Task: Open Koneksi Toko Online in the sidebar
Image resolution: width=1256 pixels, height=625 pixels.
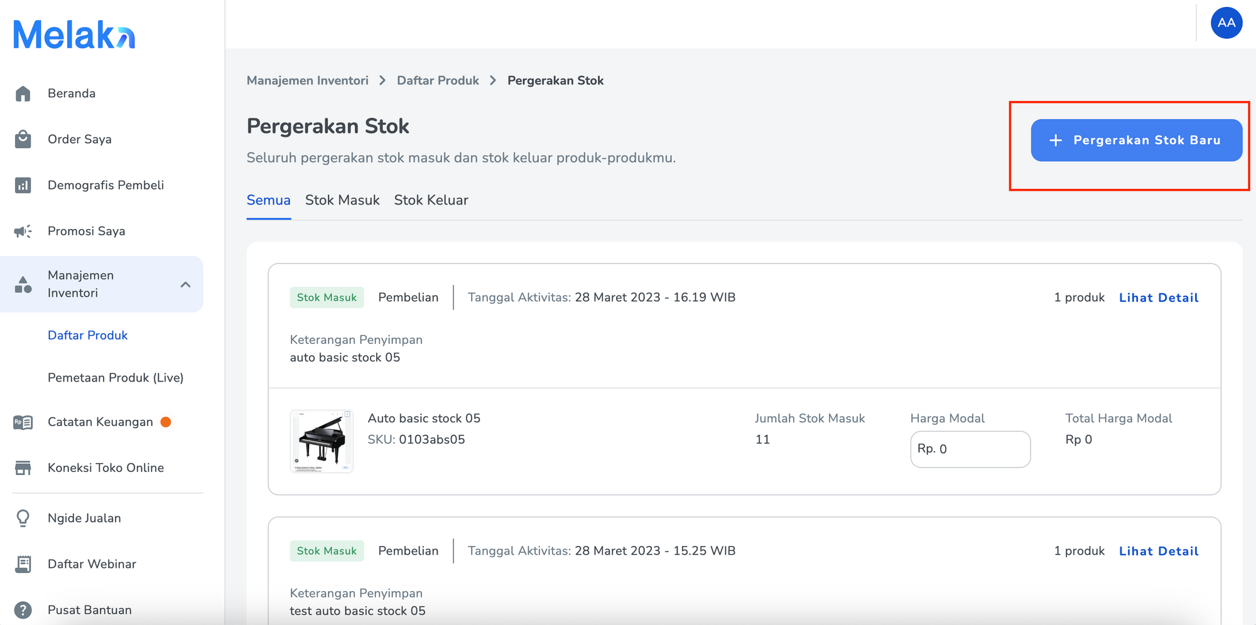Action: coord(106,468)
